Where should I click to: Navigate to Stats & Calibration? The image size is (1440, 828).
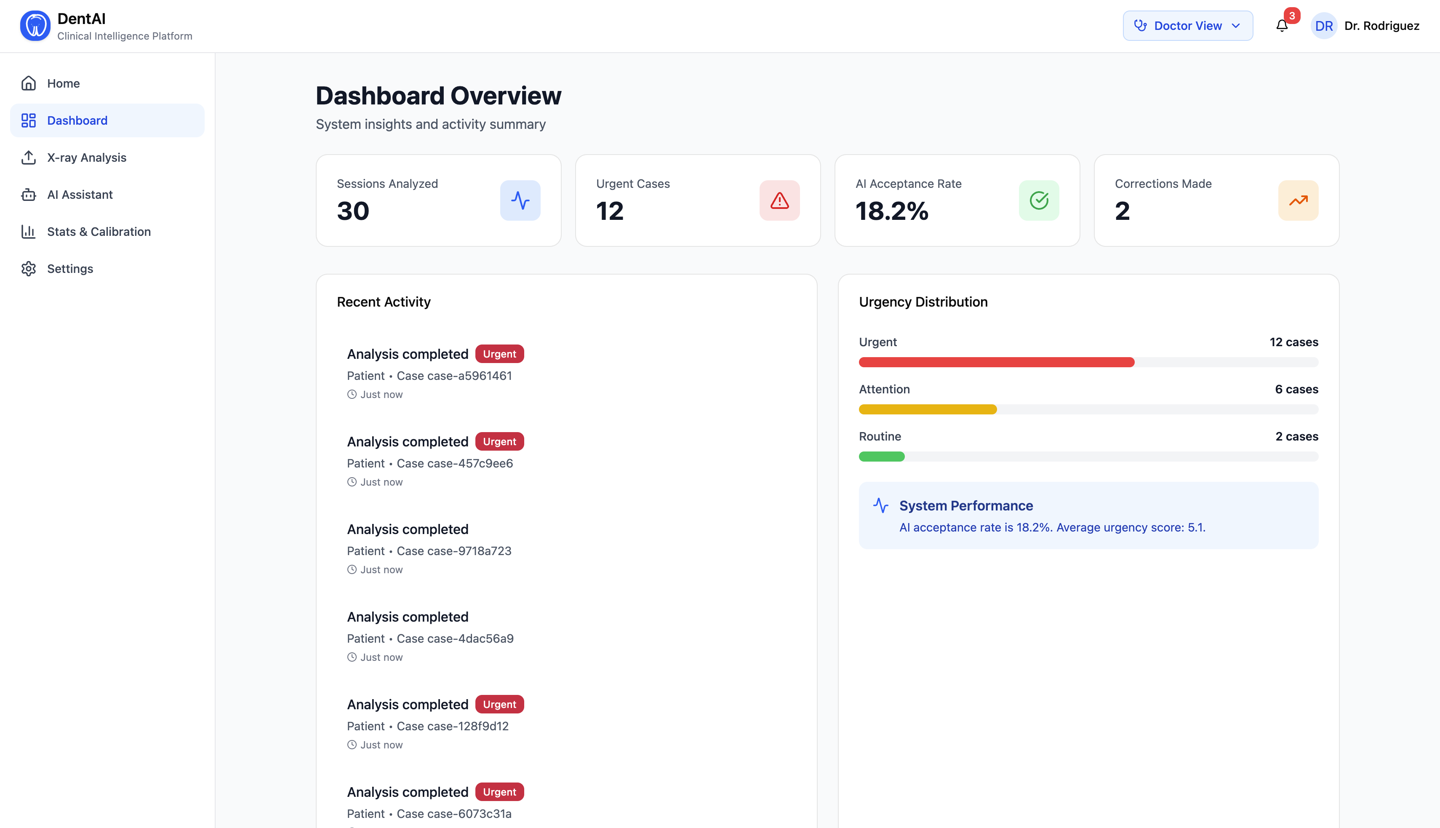[x=99, y=232]
